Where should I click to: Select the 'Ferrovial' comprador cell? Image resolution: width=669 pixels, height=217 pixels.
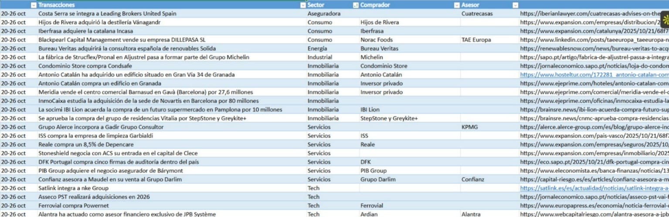pos(410,205)
